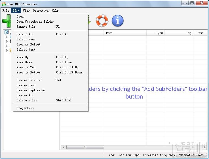Open the View menu
The height and width of the screenshot is (159, 209).
[26, 10]
